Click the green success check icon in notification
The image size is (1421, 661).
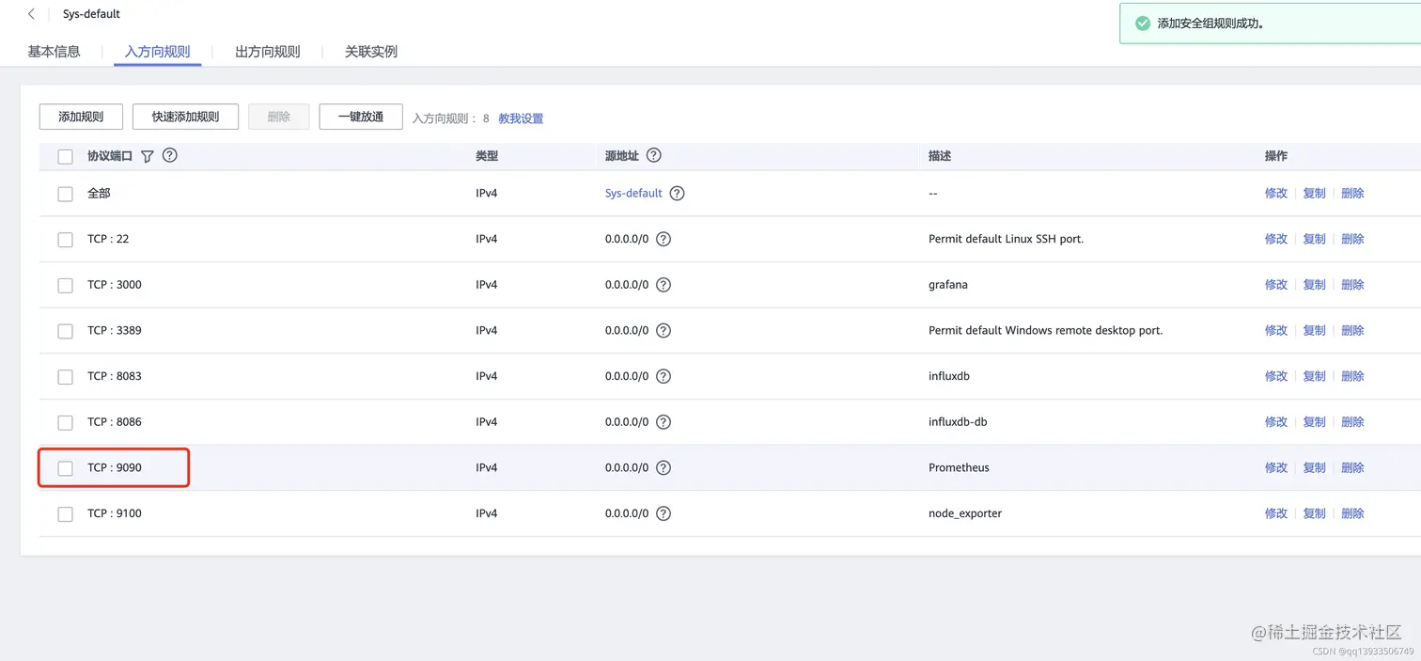(x=1143, y=24)
